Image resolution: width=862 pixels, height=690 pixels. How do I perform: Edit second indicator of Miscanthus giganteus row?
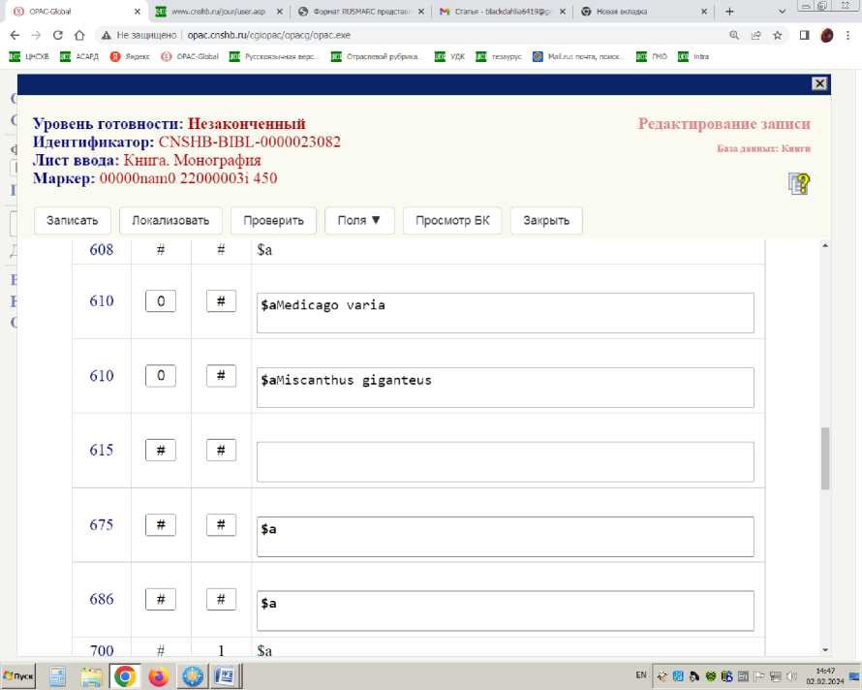pos(221,376)
